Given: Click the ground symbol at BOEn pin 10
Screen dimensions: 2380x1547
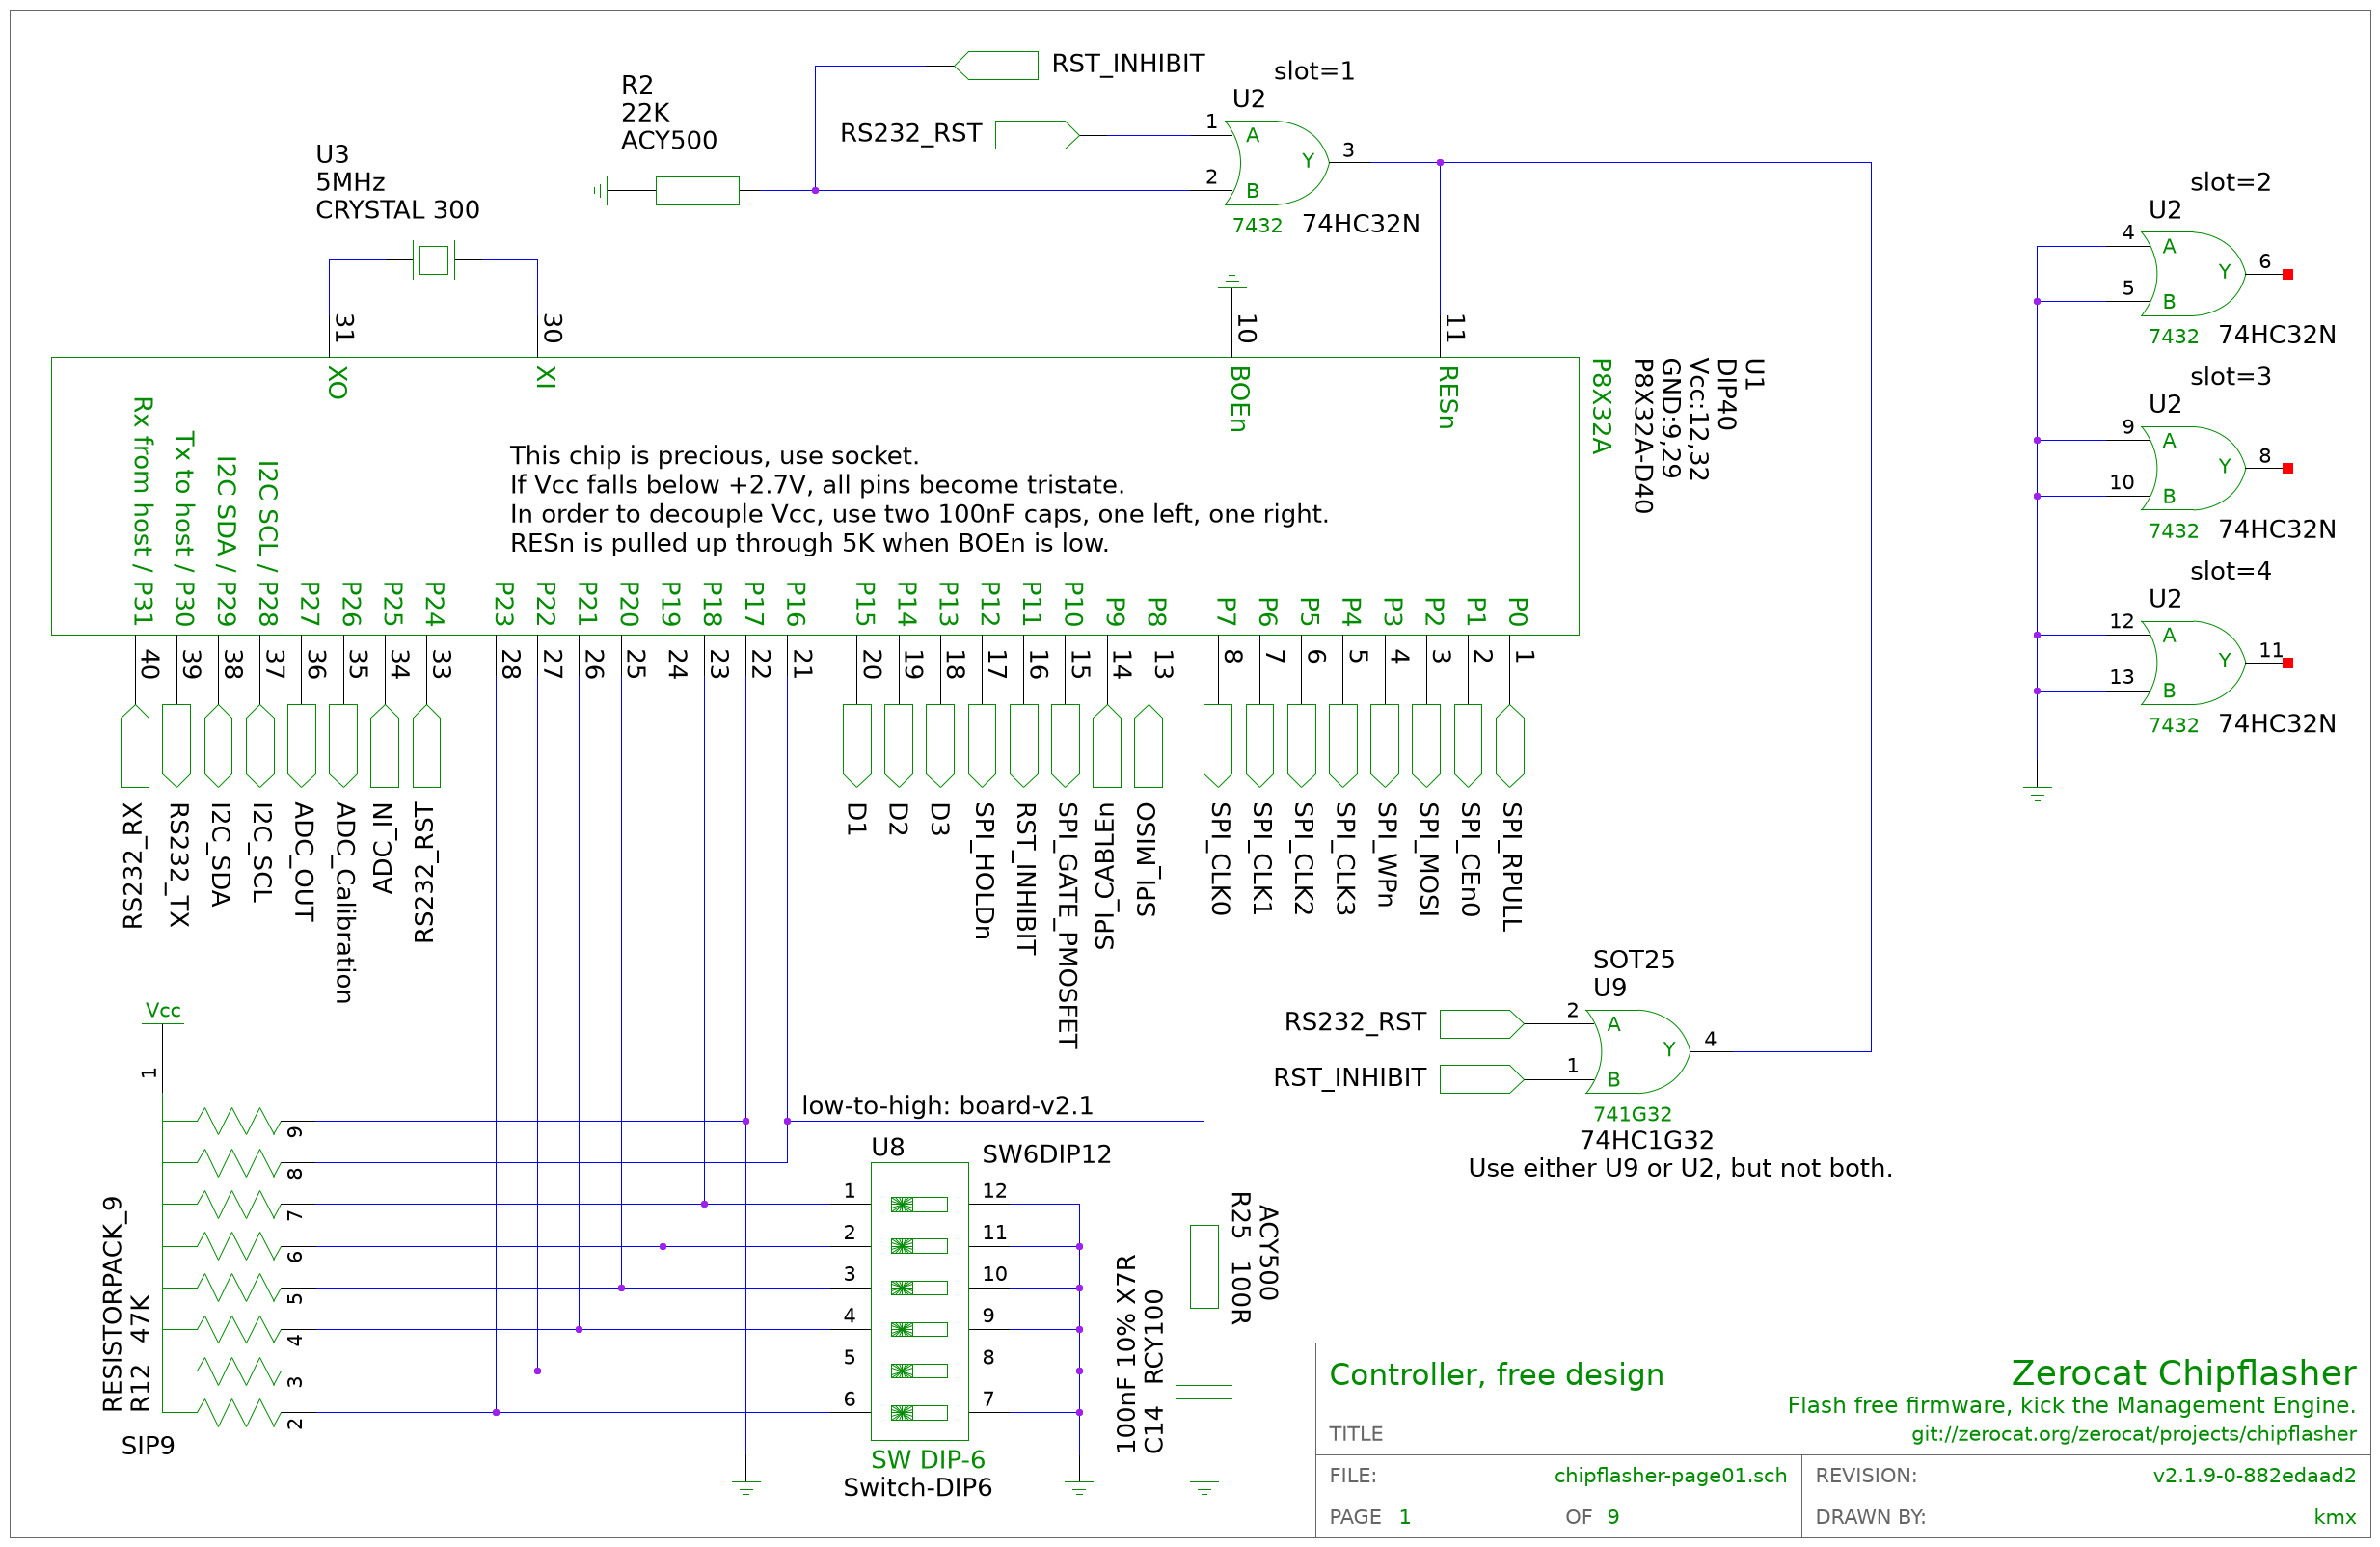Looking at the screenshot, I should [x=1232, y=282].
